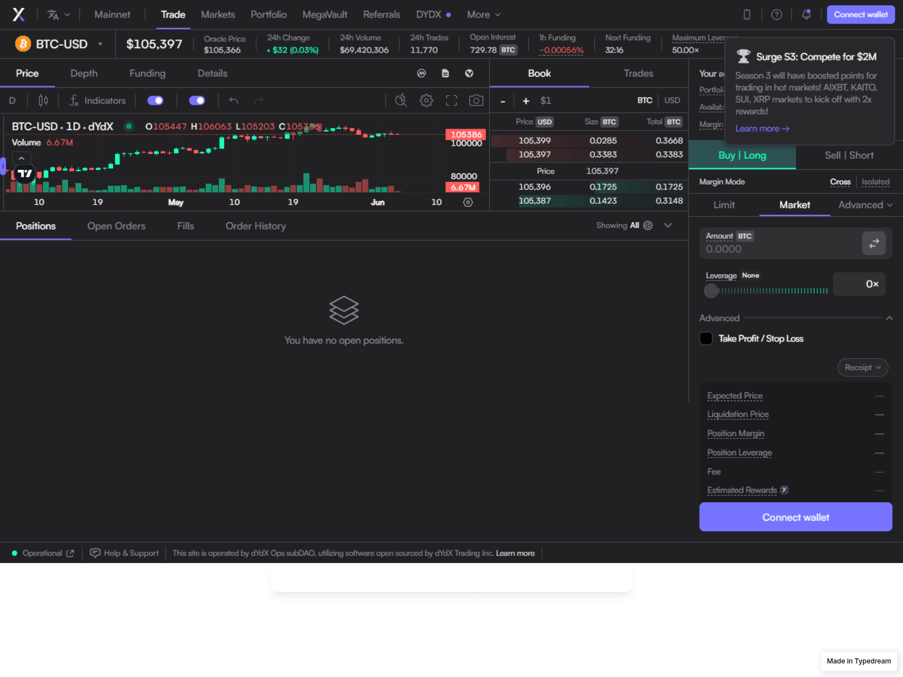Open the Advanced order types dropdown
This screenshot has height=677, width=903.
(865, 205)
